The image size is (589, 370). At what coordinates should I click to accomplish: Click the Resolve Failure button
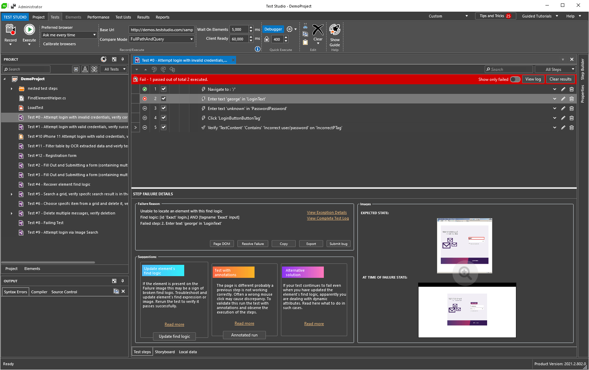coord(253,244)
